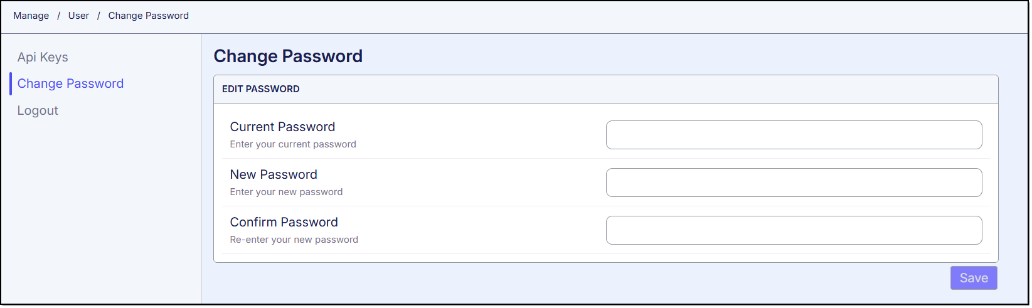The image size is (1032, 308).
Task: Click the 'Enter your current password' hint
Action: tap(293, 144)
